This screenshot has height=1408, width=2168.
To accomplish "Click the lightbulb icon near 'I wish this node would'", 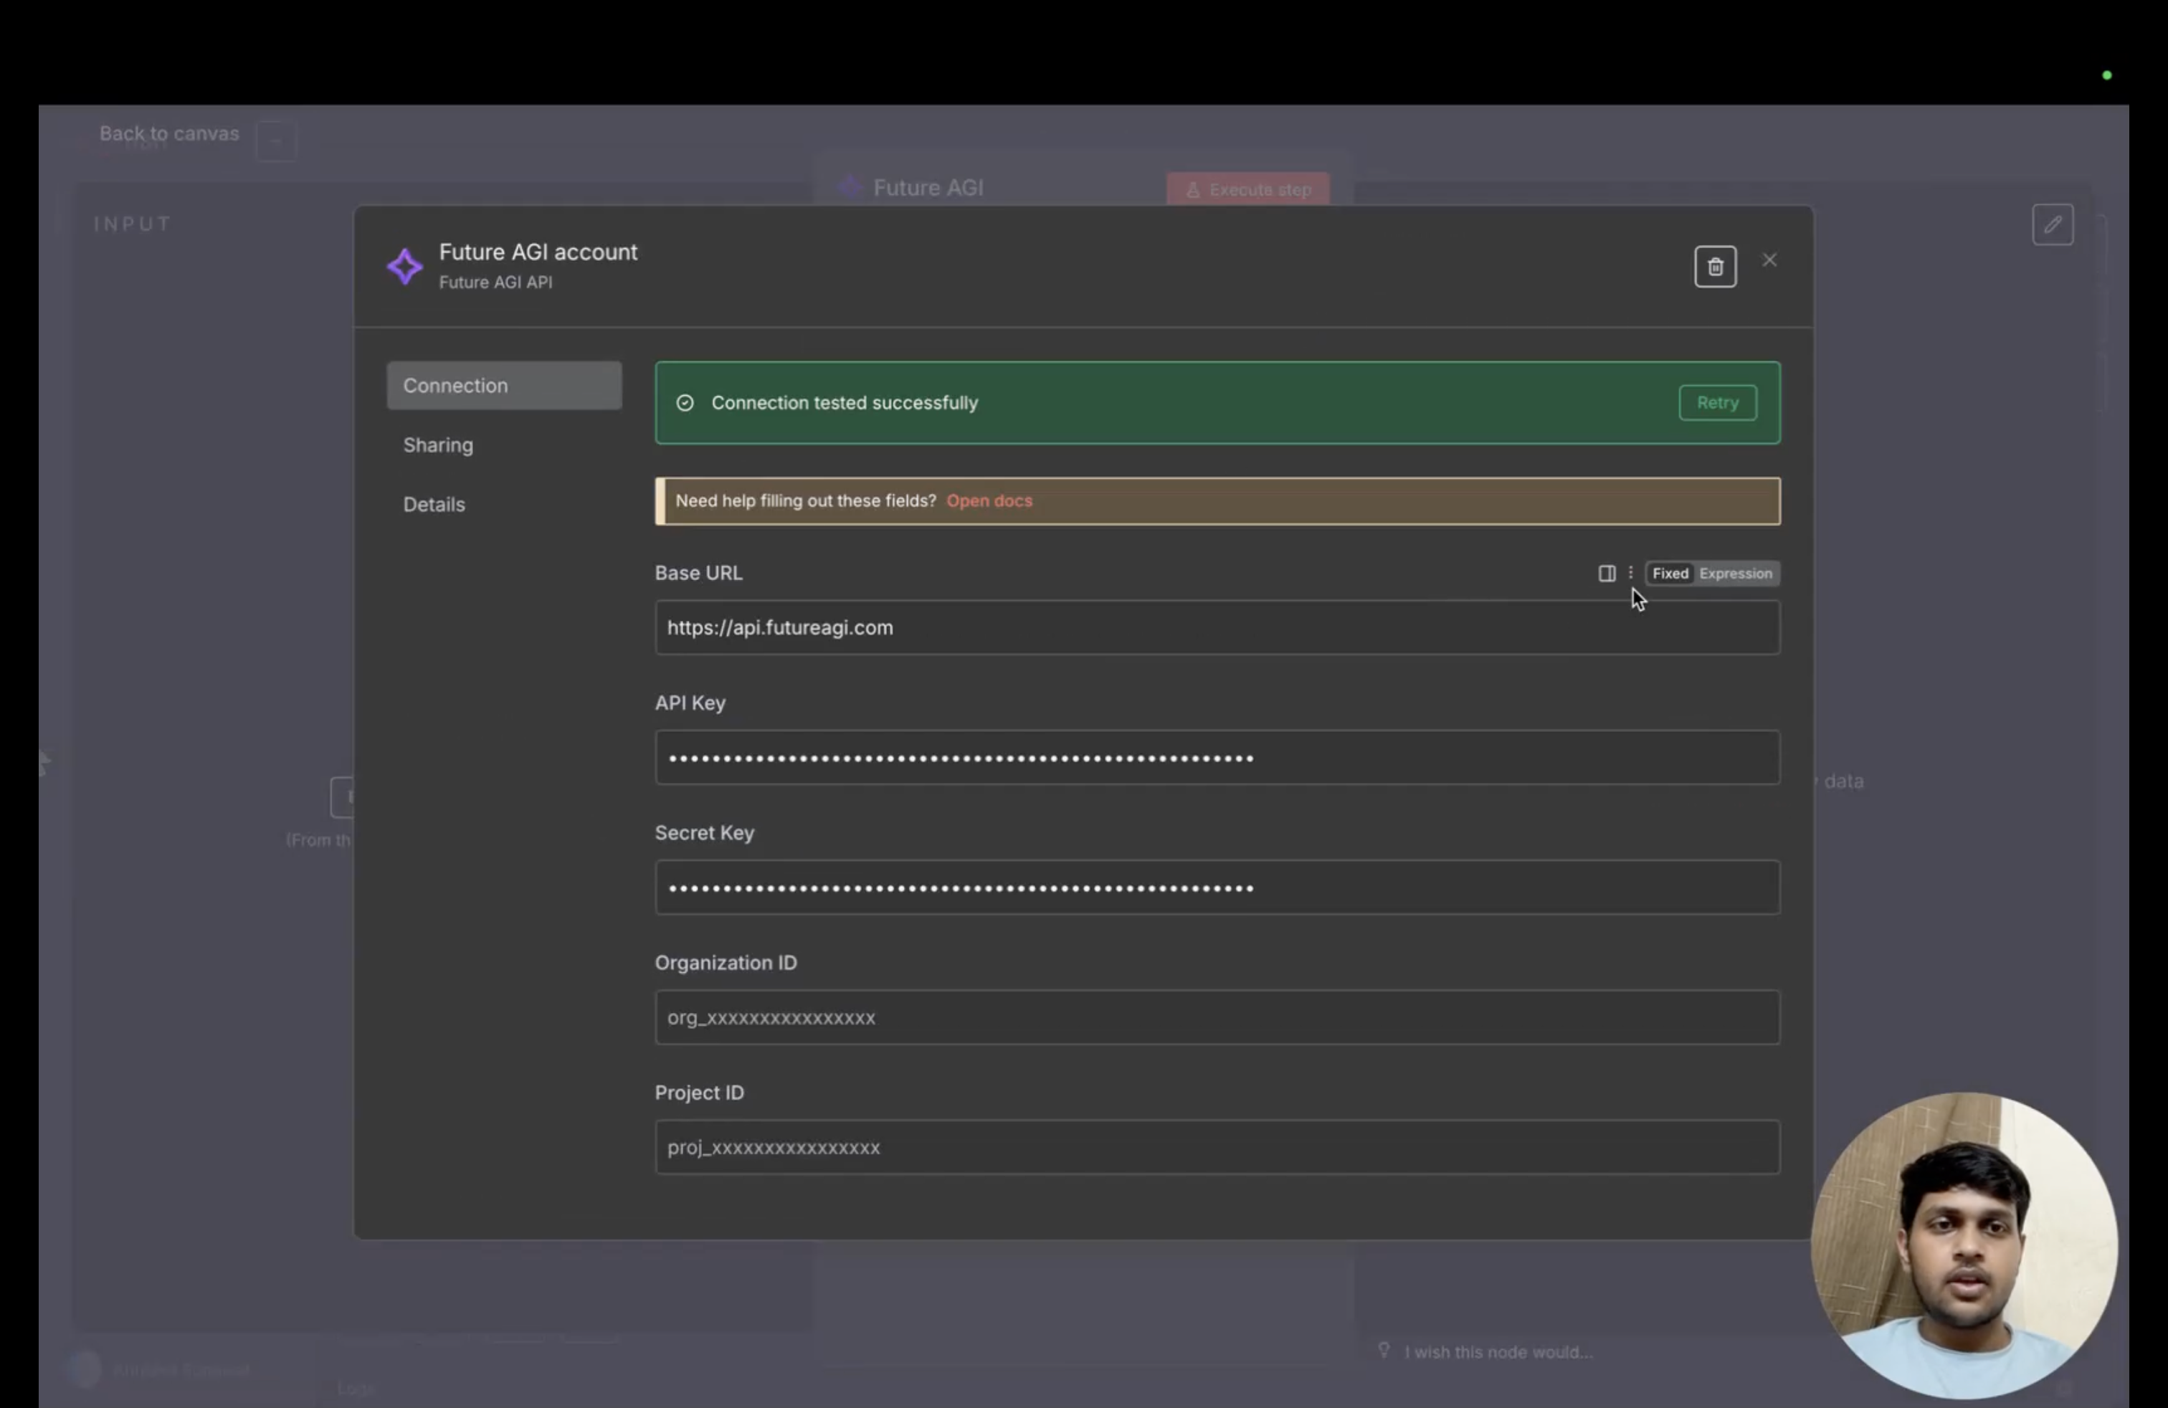I will [1384, 1351].
